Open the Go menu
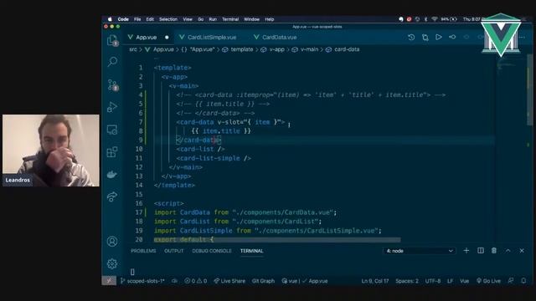The height and width of the screenshot is (301, 536). click(201, 19)
